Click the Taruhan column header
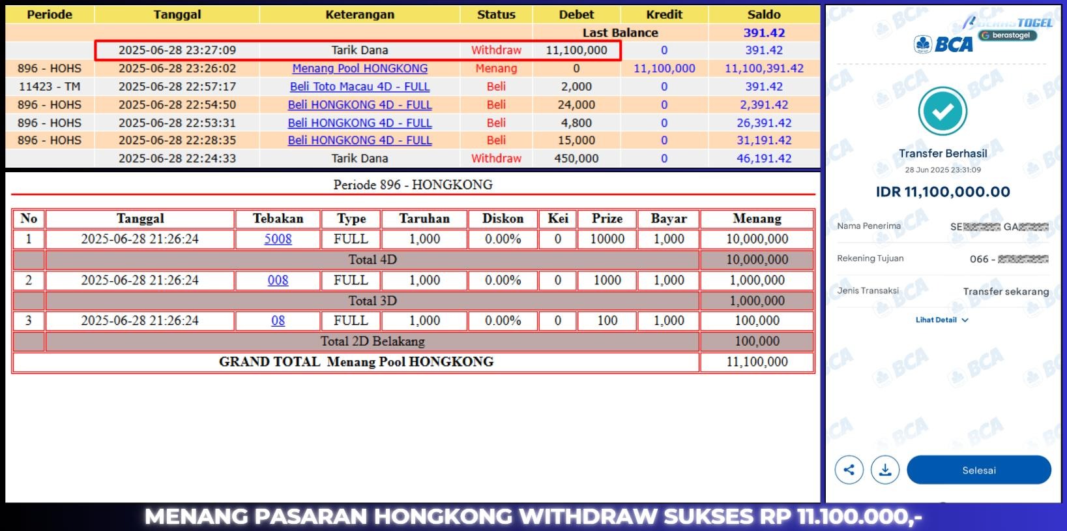 pyautogui.click(x=424, y=219)
